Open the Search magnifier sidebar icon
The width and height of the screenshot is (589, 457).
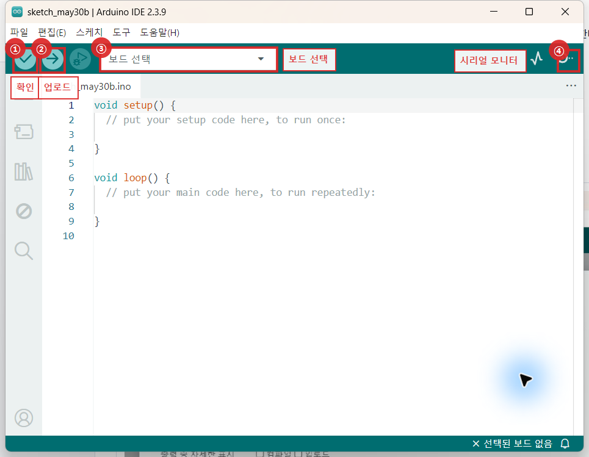point(24,251)
